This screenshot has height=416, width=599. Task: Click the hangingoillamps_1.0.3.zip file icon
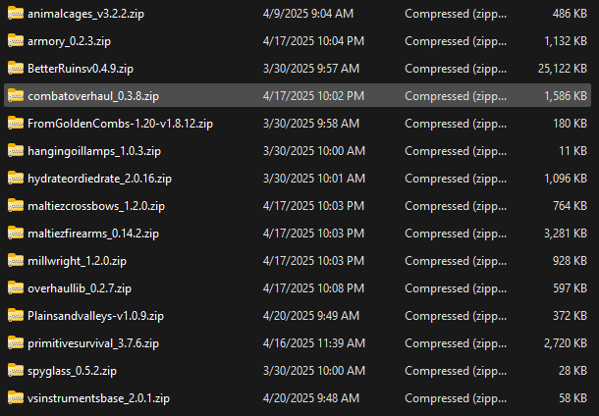coord(15,150)
